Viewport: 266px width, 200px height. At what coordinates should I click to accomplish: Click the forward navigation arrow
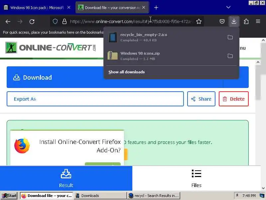(x=20, y=21)
